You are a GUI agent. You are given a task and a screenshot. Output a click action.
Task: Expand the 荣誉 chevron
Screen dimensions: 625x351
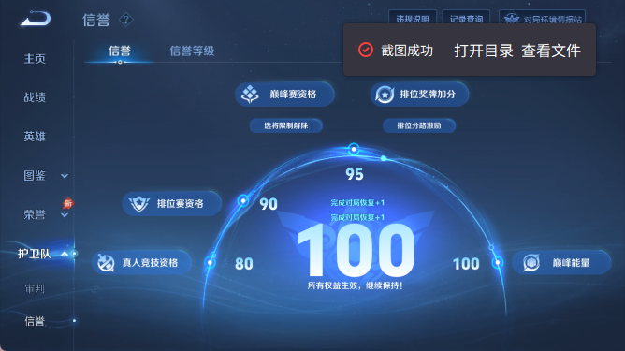click(65, 215)
